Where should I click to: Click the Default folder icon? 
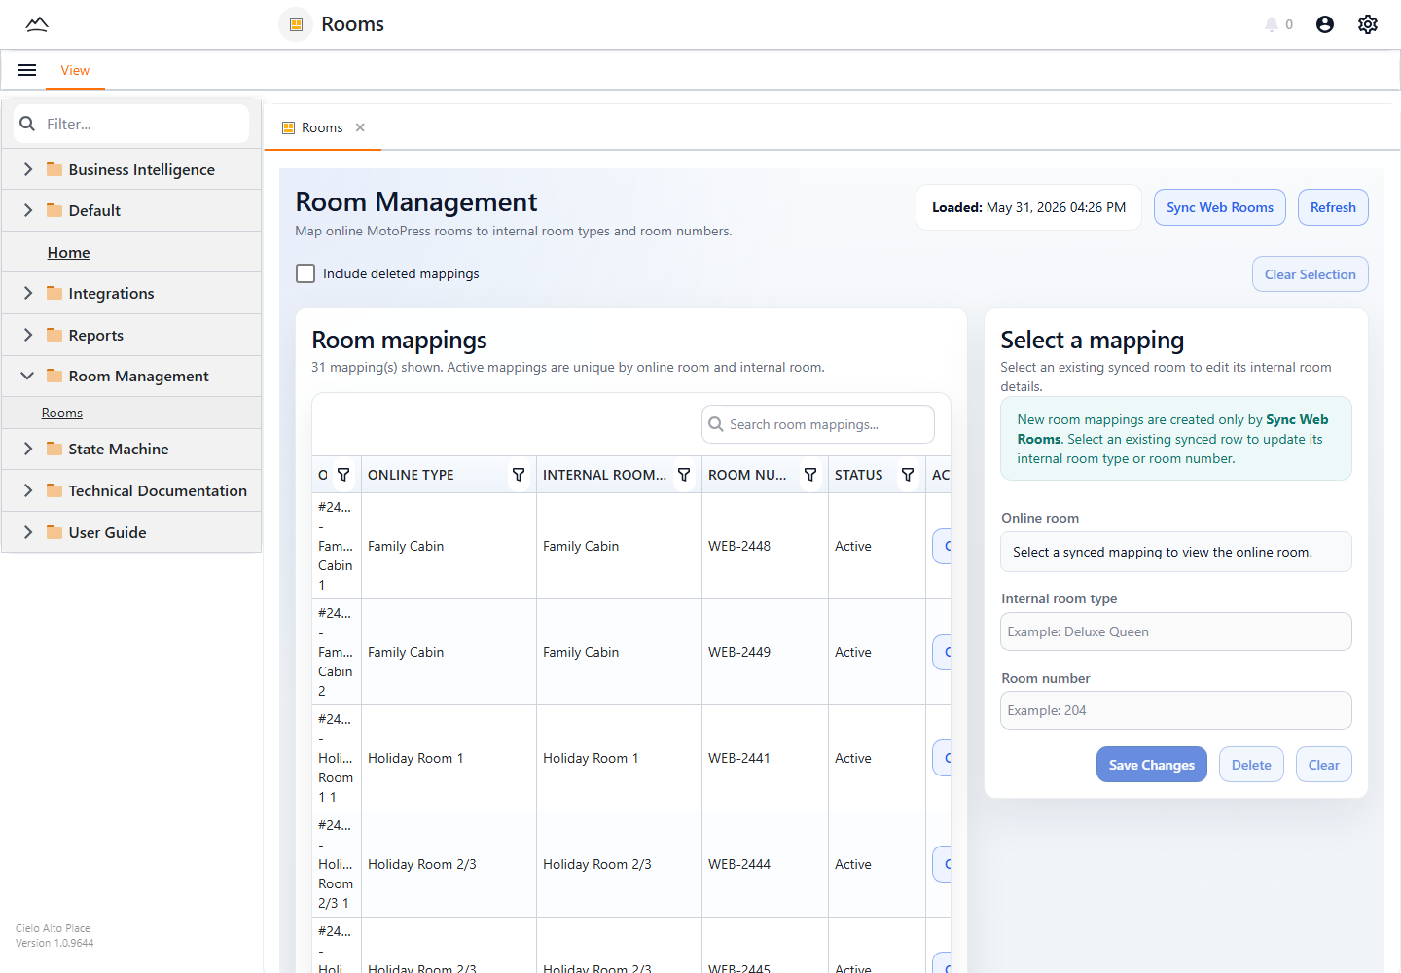coord(54,210)
